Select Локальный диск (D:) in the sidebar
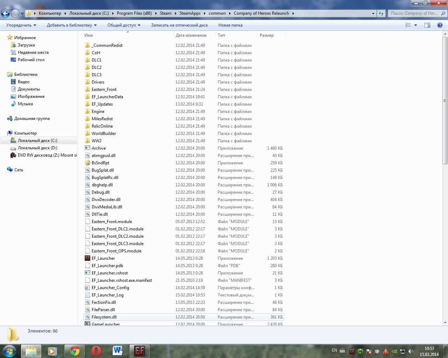 [37, 148]
